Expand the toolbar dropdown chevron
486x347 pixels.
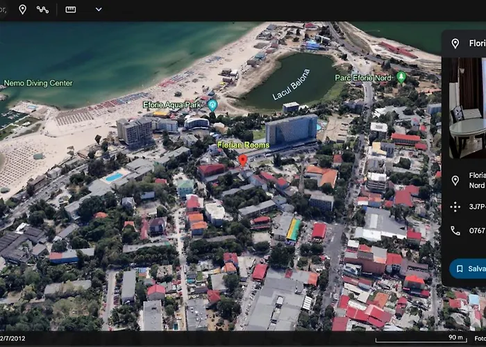tap(99, 9)
